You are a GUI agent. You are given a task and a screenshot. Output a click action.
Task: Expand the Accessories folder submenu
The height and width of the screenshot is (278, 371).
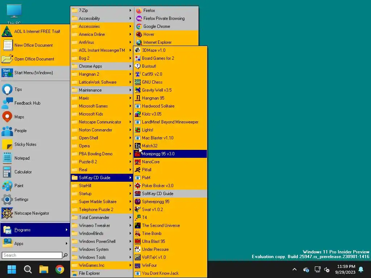click(102, 26)
